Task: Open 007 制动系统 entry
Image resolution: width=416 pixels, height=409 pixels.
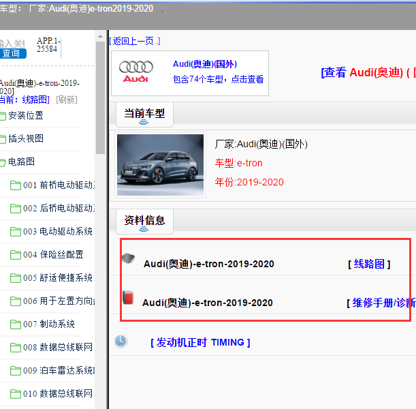Action: point(49,324)
